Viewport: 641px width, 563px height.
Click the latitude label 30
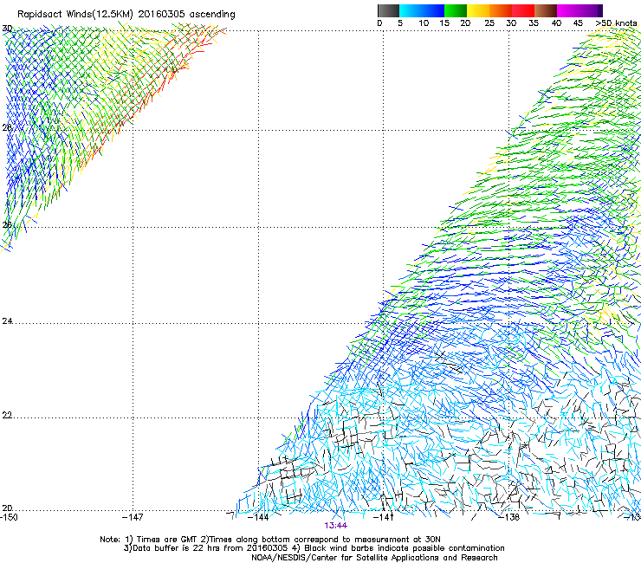click(7, 29)
